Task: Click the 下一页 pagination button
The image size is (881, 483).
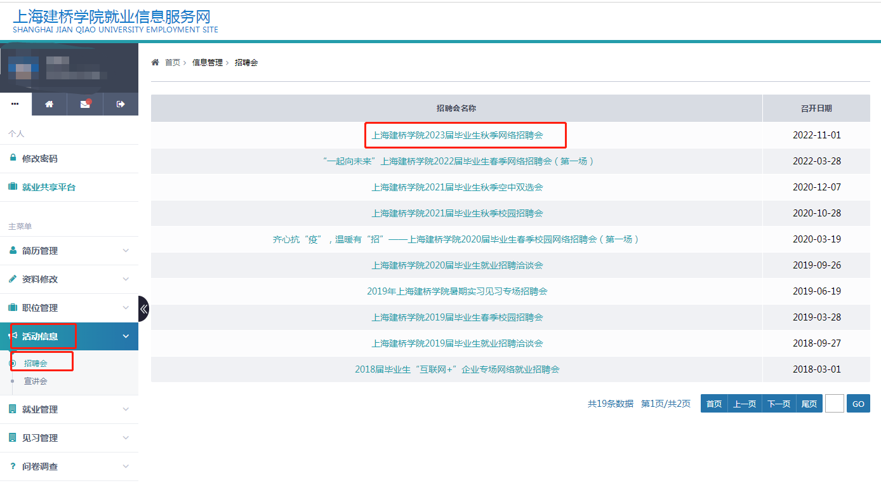Action: point(779,403)
